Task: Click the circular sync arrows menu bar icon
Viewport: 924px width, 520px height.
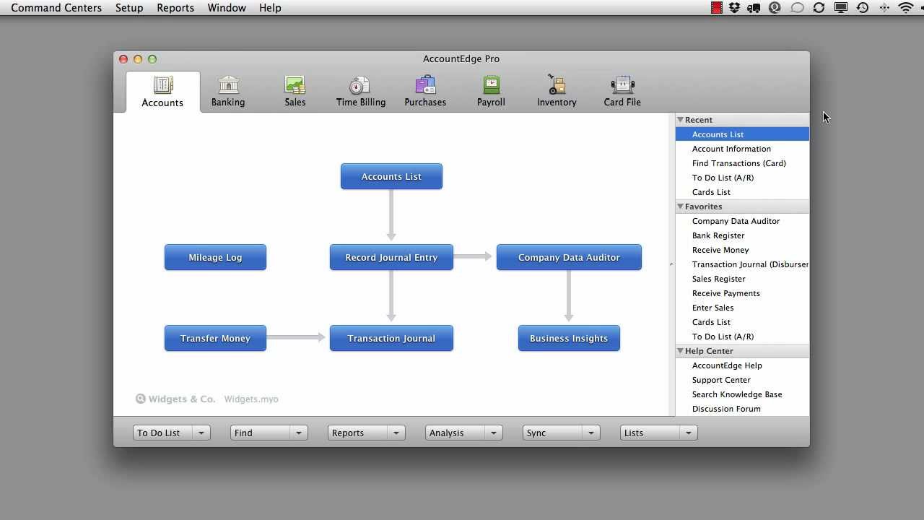Action: coord(819,8)
